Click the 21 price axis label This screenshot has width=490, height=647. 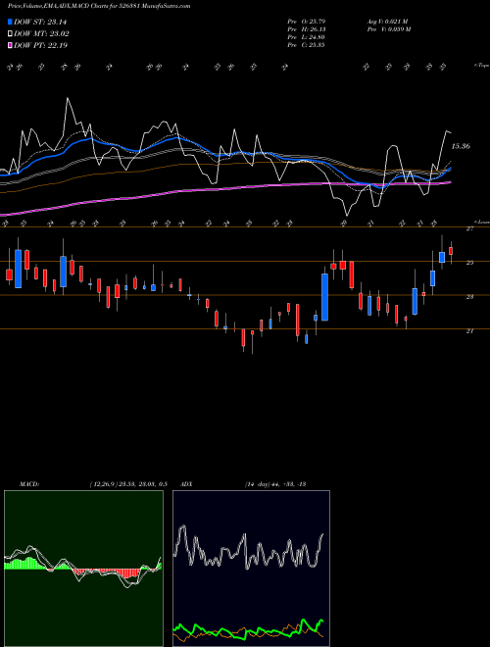469,330
